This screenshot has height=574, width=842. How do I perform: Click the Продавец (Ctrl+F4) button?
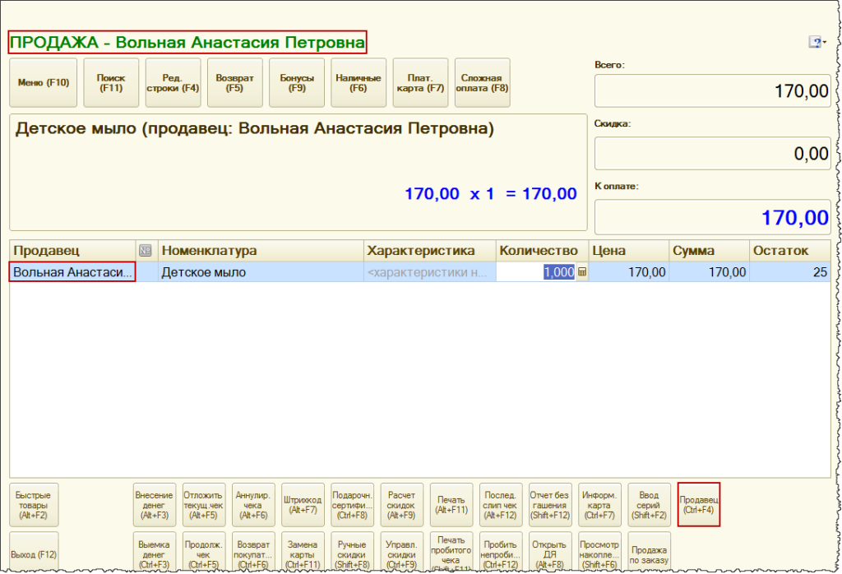click(x=699, y=504)
